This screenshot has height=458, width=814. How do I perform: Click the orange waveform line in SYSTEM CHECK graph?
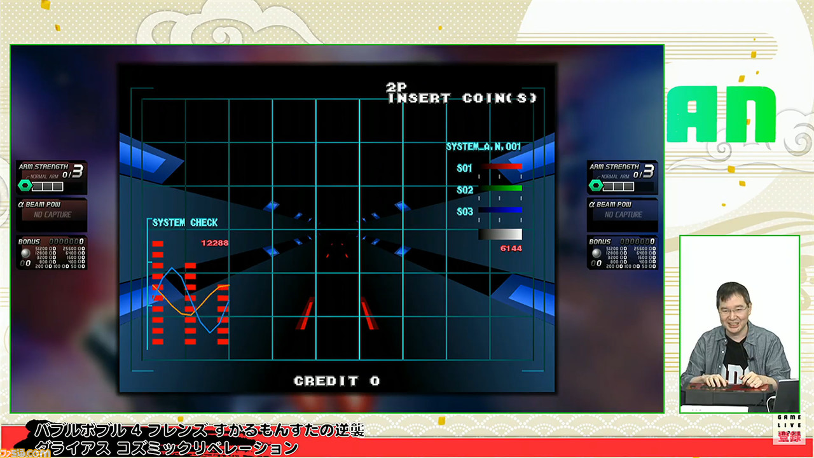coord(191,300)
